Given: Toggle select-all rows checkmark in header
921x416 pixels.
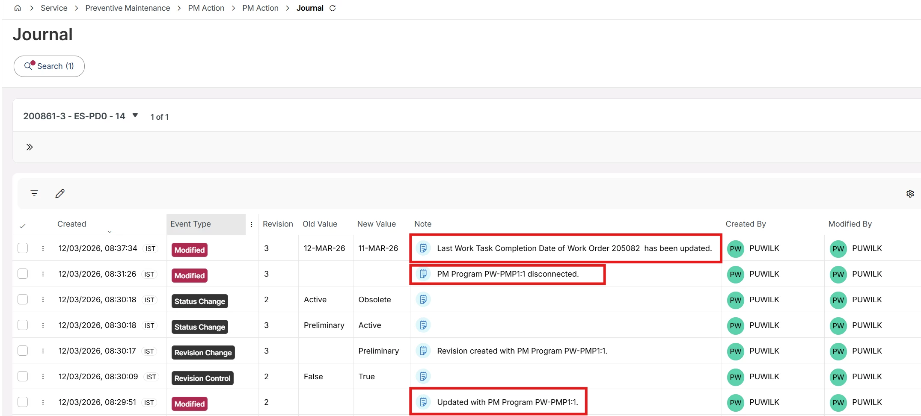Looking at the screenshot, I should 23,226.
